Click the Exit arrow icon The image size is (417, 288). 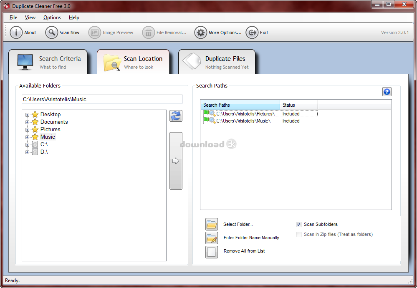[x=252, y=33]
